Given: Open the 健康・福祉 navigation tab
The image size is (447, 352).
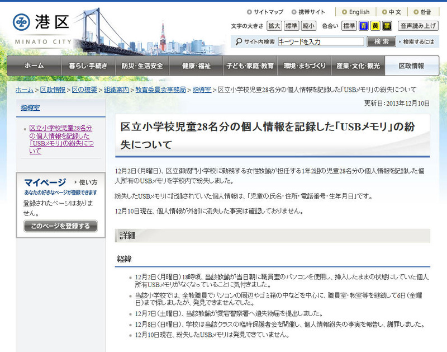Looking at the screenshot, I should pyautogui.click(x=196, y=66).
